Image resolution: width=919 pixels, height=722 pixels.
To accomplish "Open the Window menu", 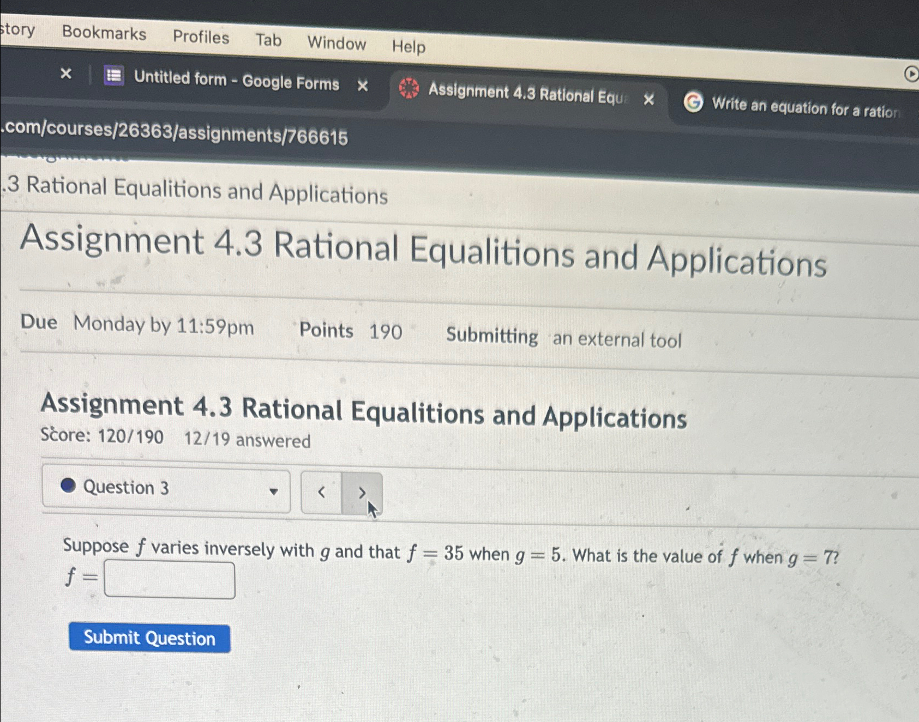I will point(337,44).
